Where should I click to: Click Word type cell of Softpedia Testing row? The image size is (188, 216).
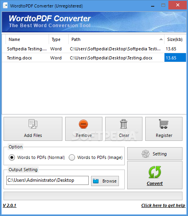(x=56, y=49)
